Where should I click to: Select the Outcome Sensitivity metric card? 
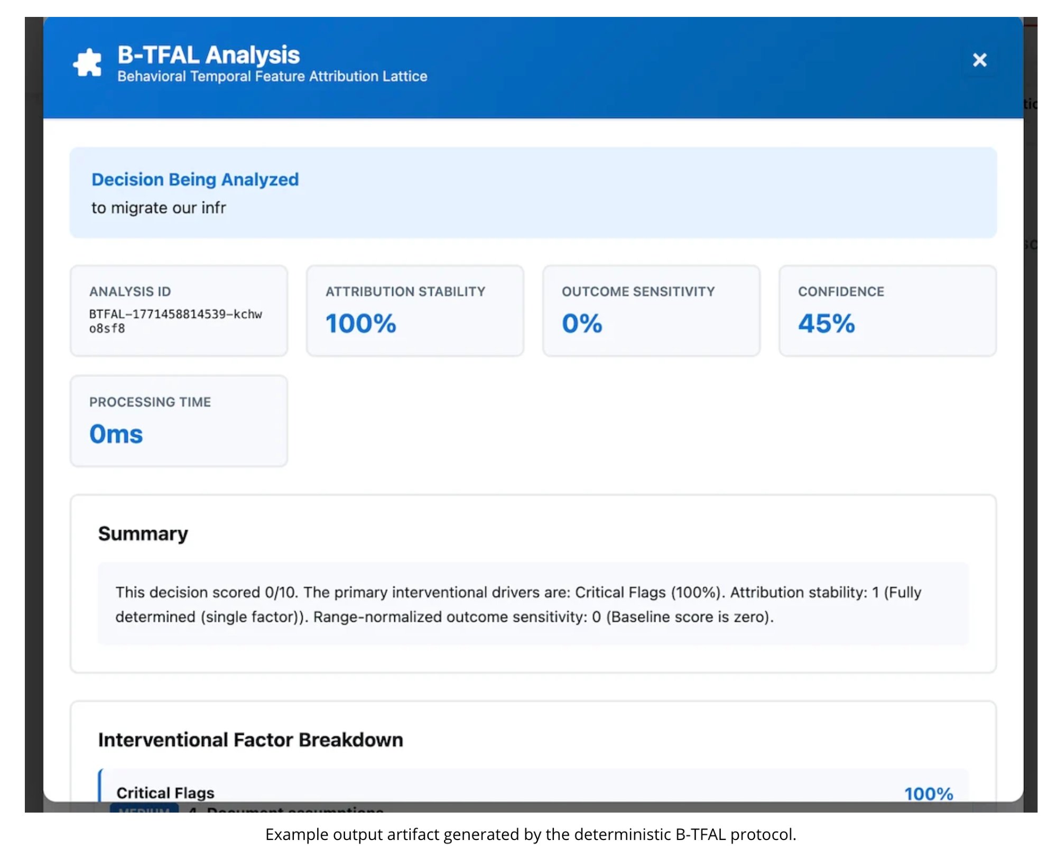pos(651,311)
